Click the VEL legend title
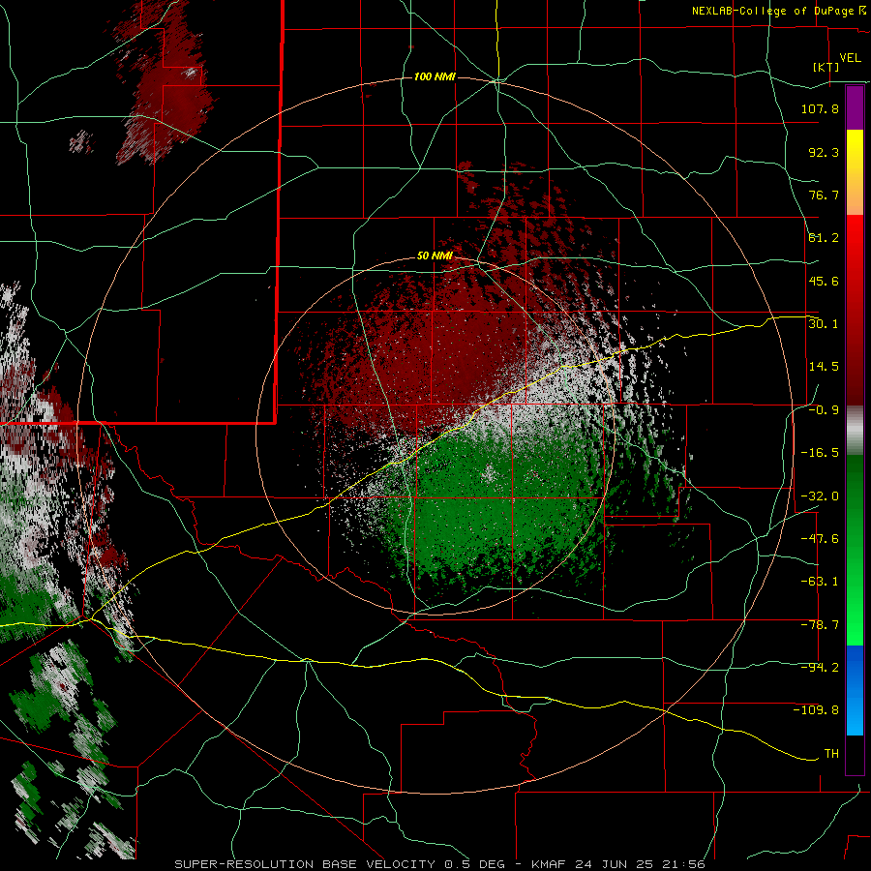Image resolution: width=871 pixels, height=871 pixels. [850, 57]
